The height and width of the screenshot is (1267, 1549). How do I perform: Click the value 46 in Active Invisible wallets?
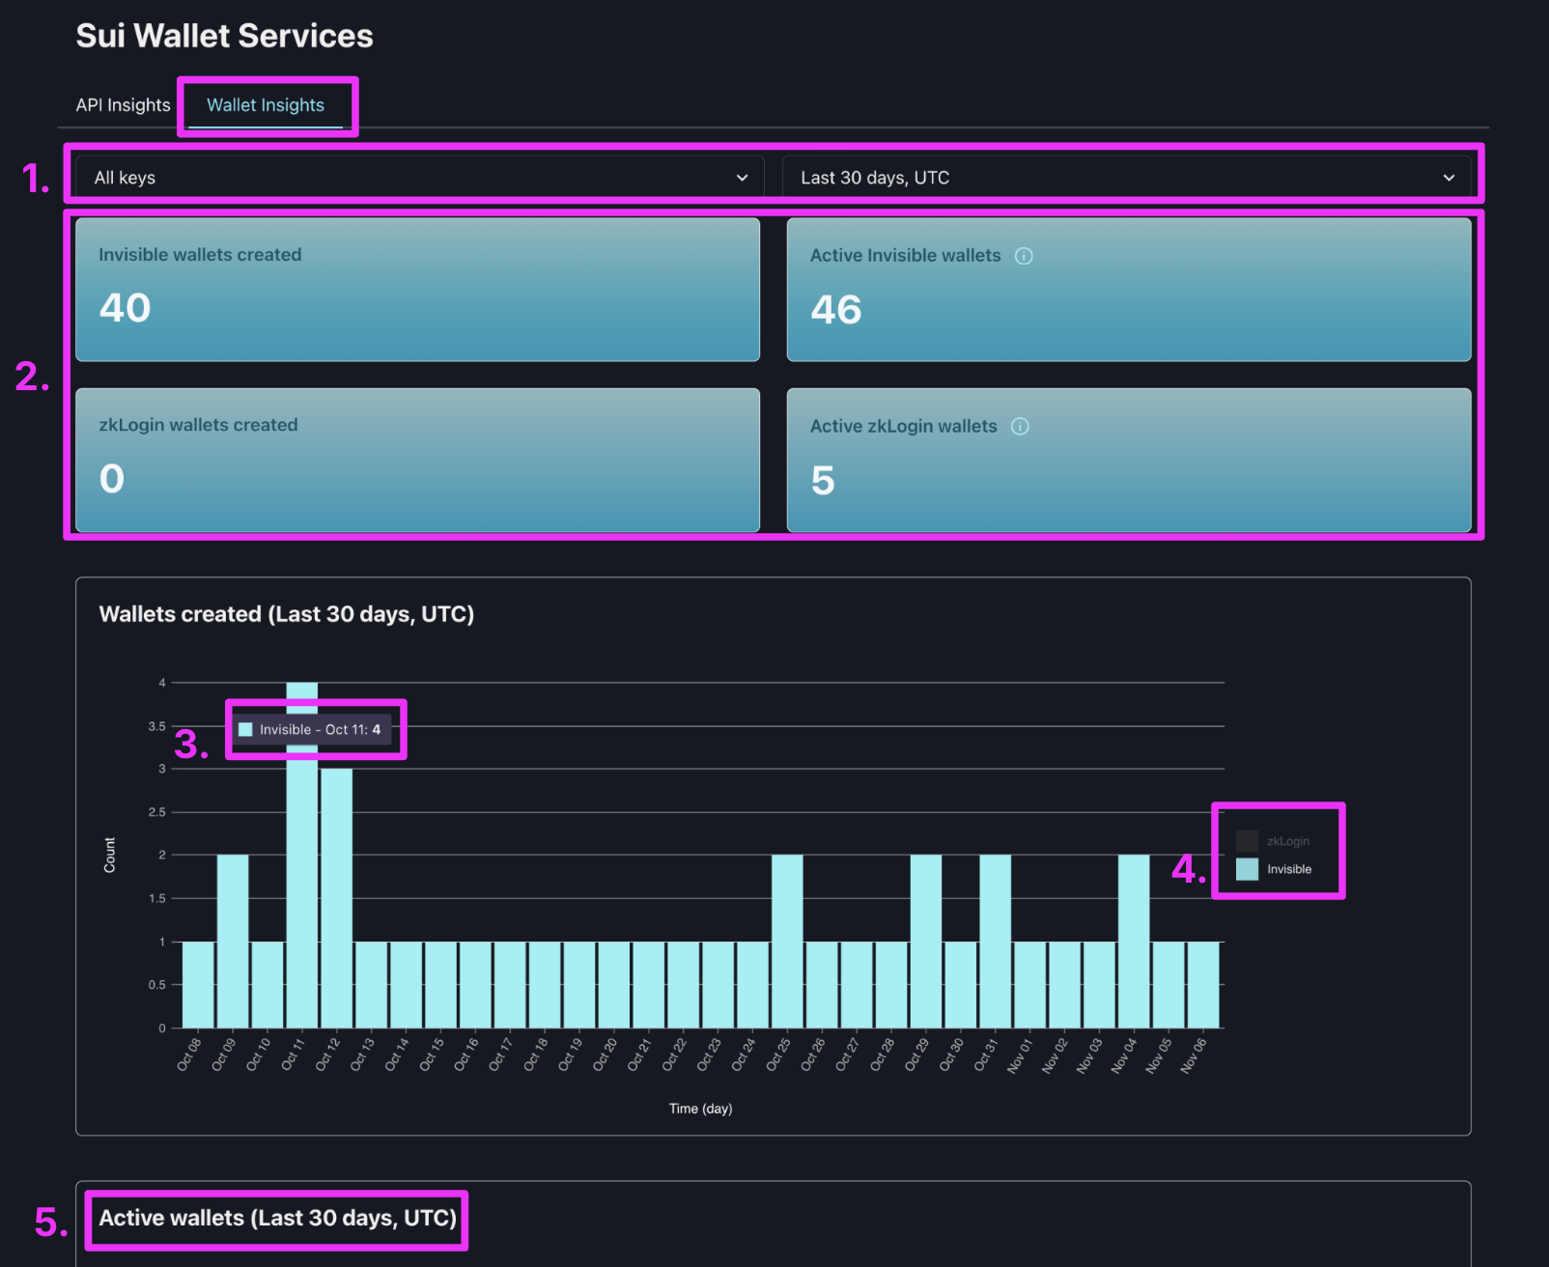[836, 310]
